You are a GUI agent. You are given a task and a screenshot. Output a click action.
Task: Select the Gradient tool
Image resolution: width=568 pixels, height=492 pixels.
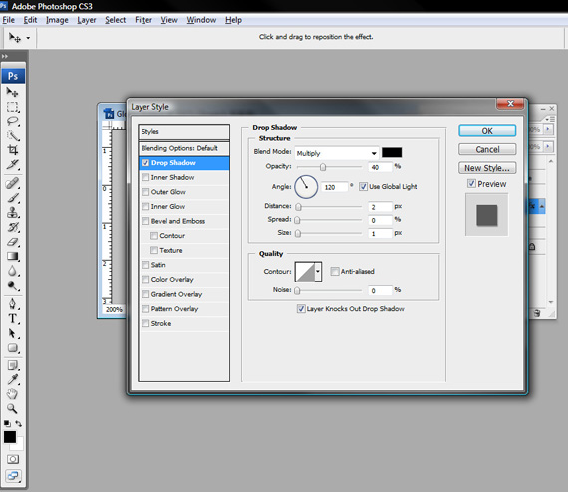click(13, 256)
